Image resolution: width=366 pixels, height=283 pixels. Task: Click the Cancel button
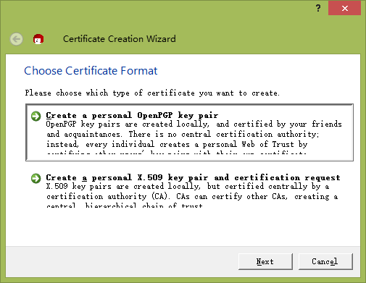point(325,261)
